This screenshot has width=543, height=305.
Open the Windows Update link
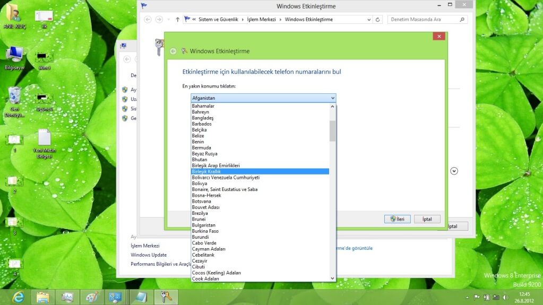click(149, 255)
